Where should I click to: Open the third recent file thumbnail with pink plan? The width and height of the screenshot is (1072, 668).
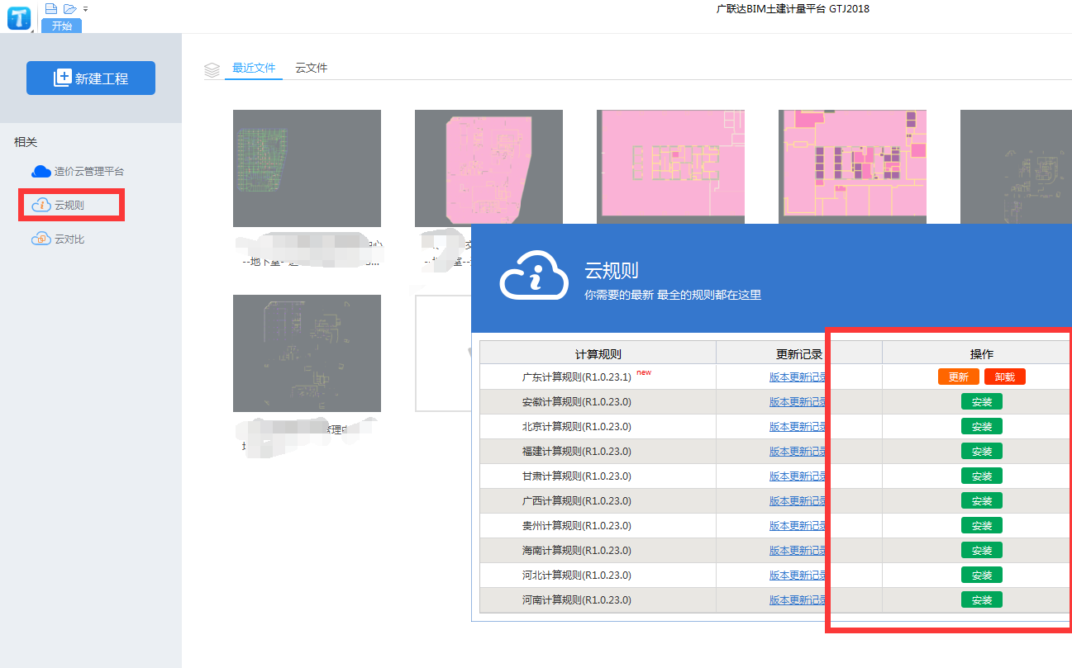[x=670, y=167]
